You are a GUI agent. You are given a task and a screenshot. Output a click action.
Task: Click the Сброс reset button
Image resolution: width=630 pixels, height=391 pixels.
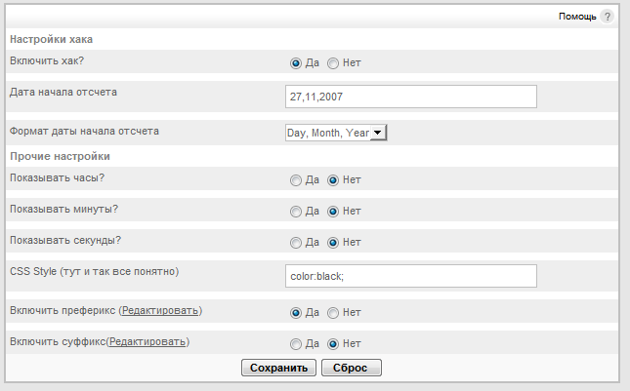click(352, 368)
